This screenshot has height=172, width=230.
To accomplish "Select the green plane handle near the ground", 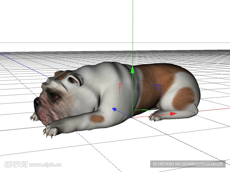I will click(x=143, y=110).
